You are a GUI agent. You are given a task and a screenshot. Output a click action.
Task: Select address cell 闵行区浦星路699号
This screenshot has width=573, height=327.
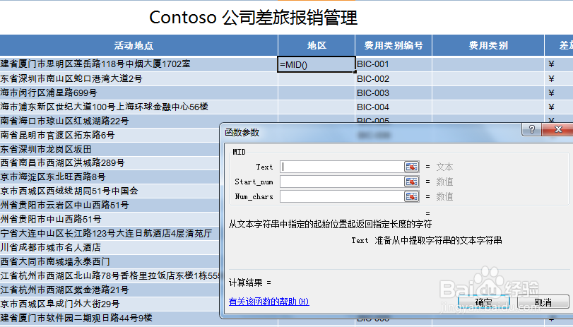pos(139,93)
